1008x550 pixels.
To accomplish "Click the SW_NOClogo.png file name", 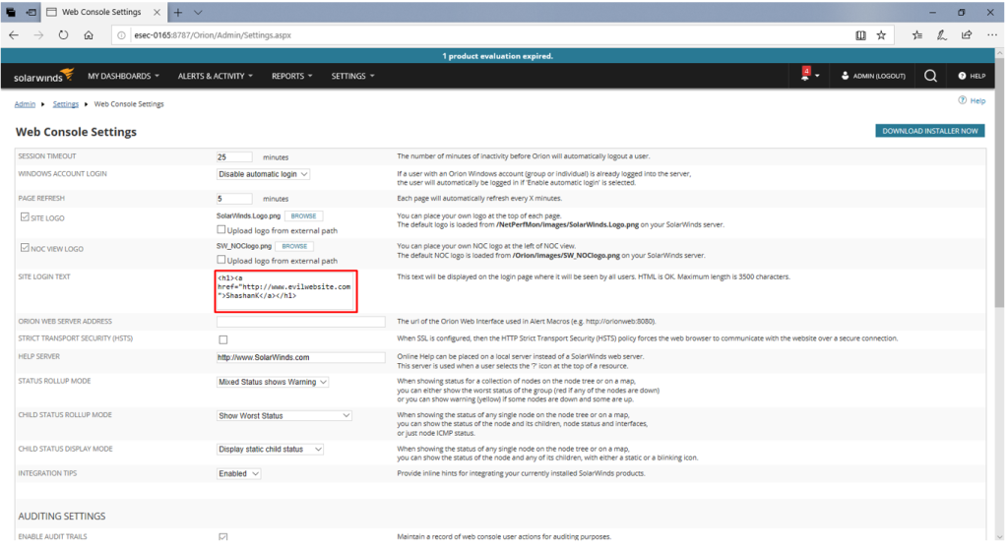I will 244,246.
